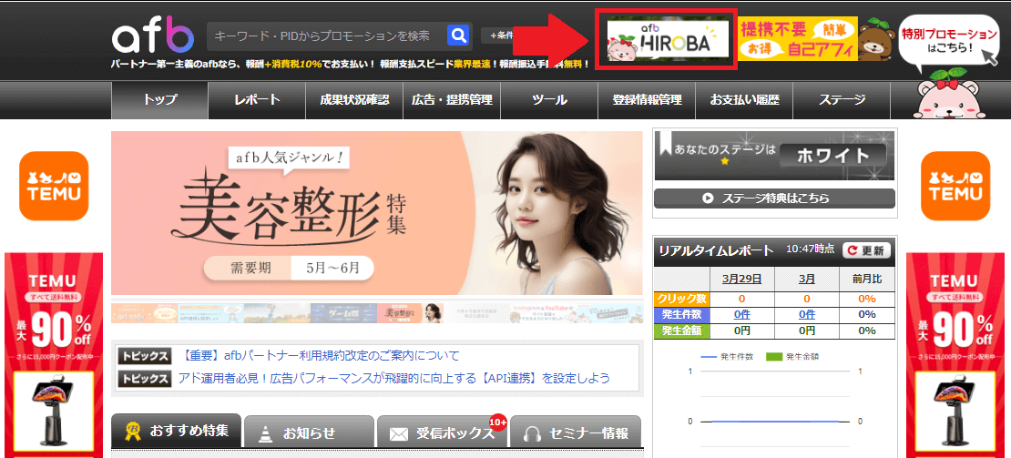Screen dimensions: 1011x458
Task: Click the 更新 refresh button
Action: pyautogui.click(x=866, y=250)
